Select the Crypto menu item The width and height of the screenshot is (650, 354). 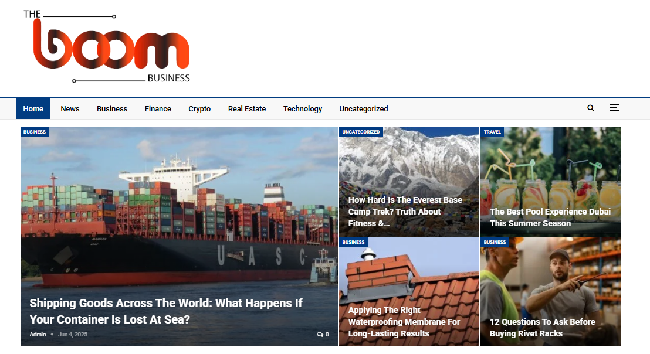coord(199,109)
